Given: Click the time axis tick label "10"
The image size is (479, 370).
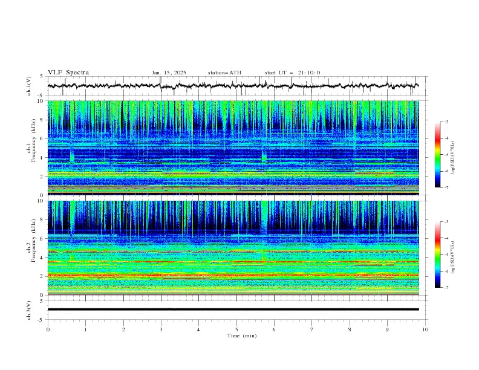Looking at the screenshot, I should [x=425, y=329].
